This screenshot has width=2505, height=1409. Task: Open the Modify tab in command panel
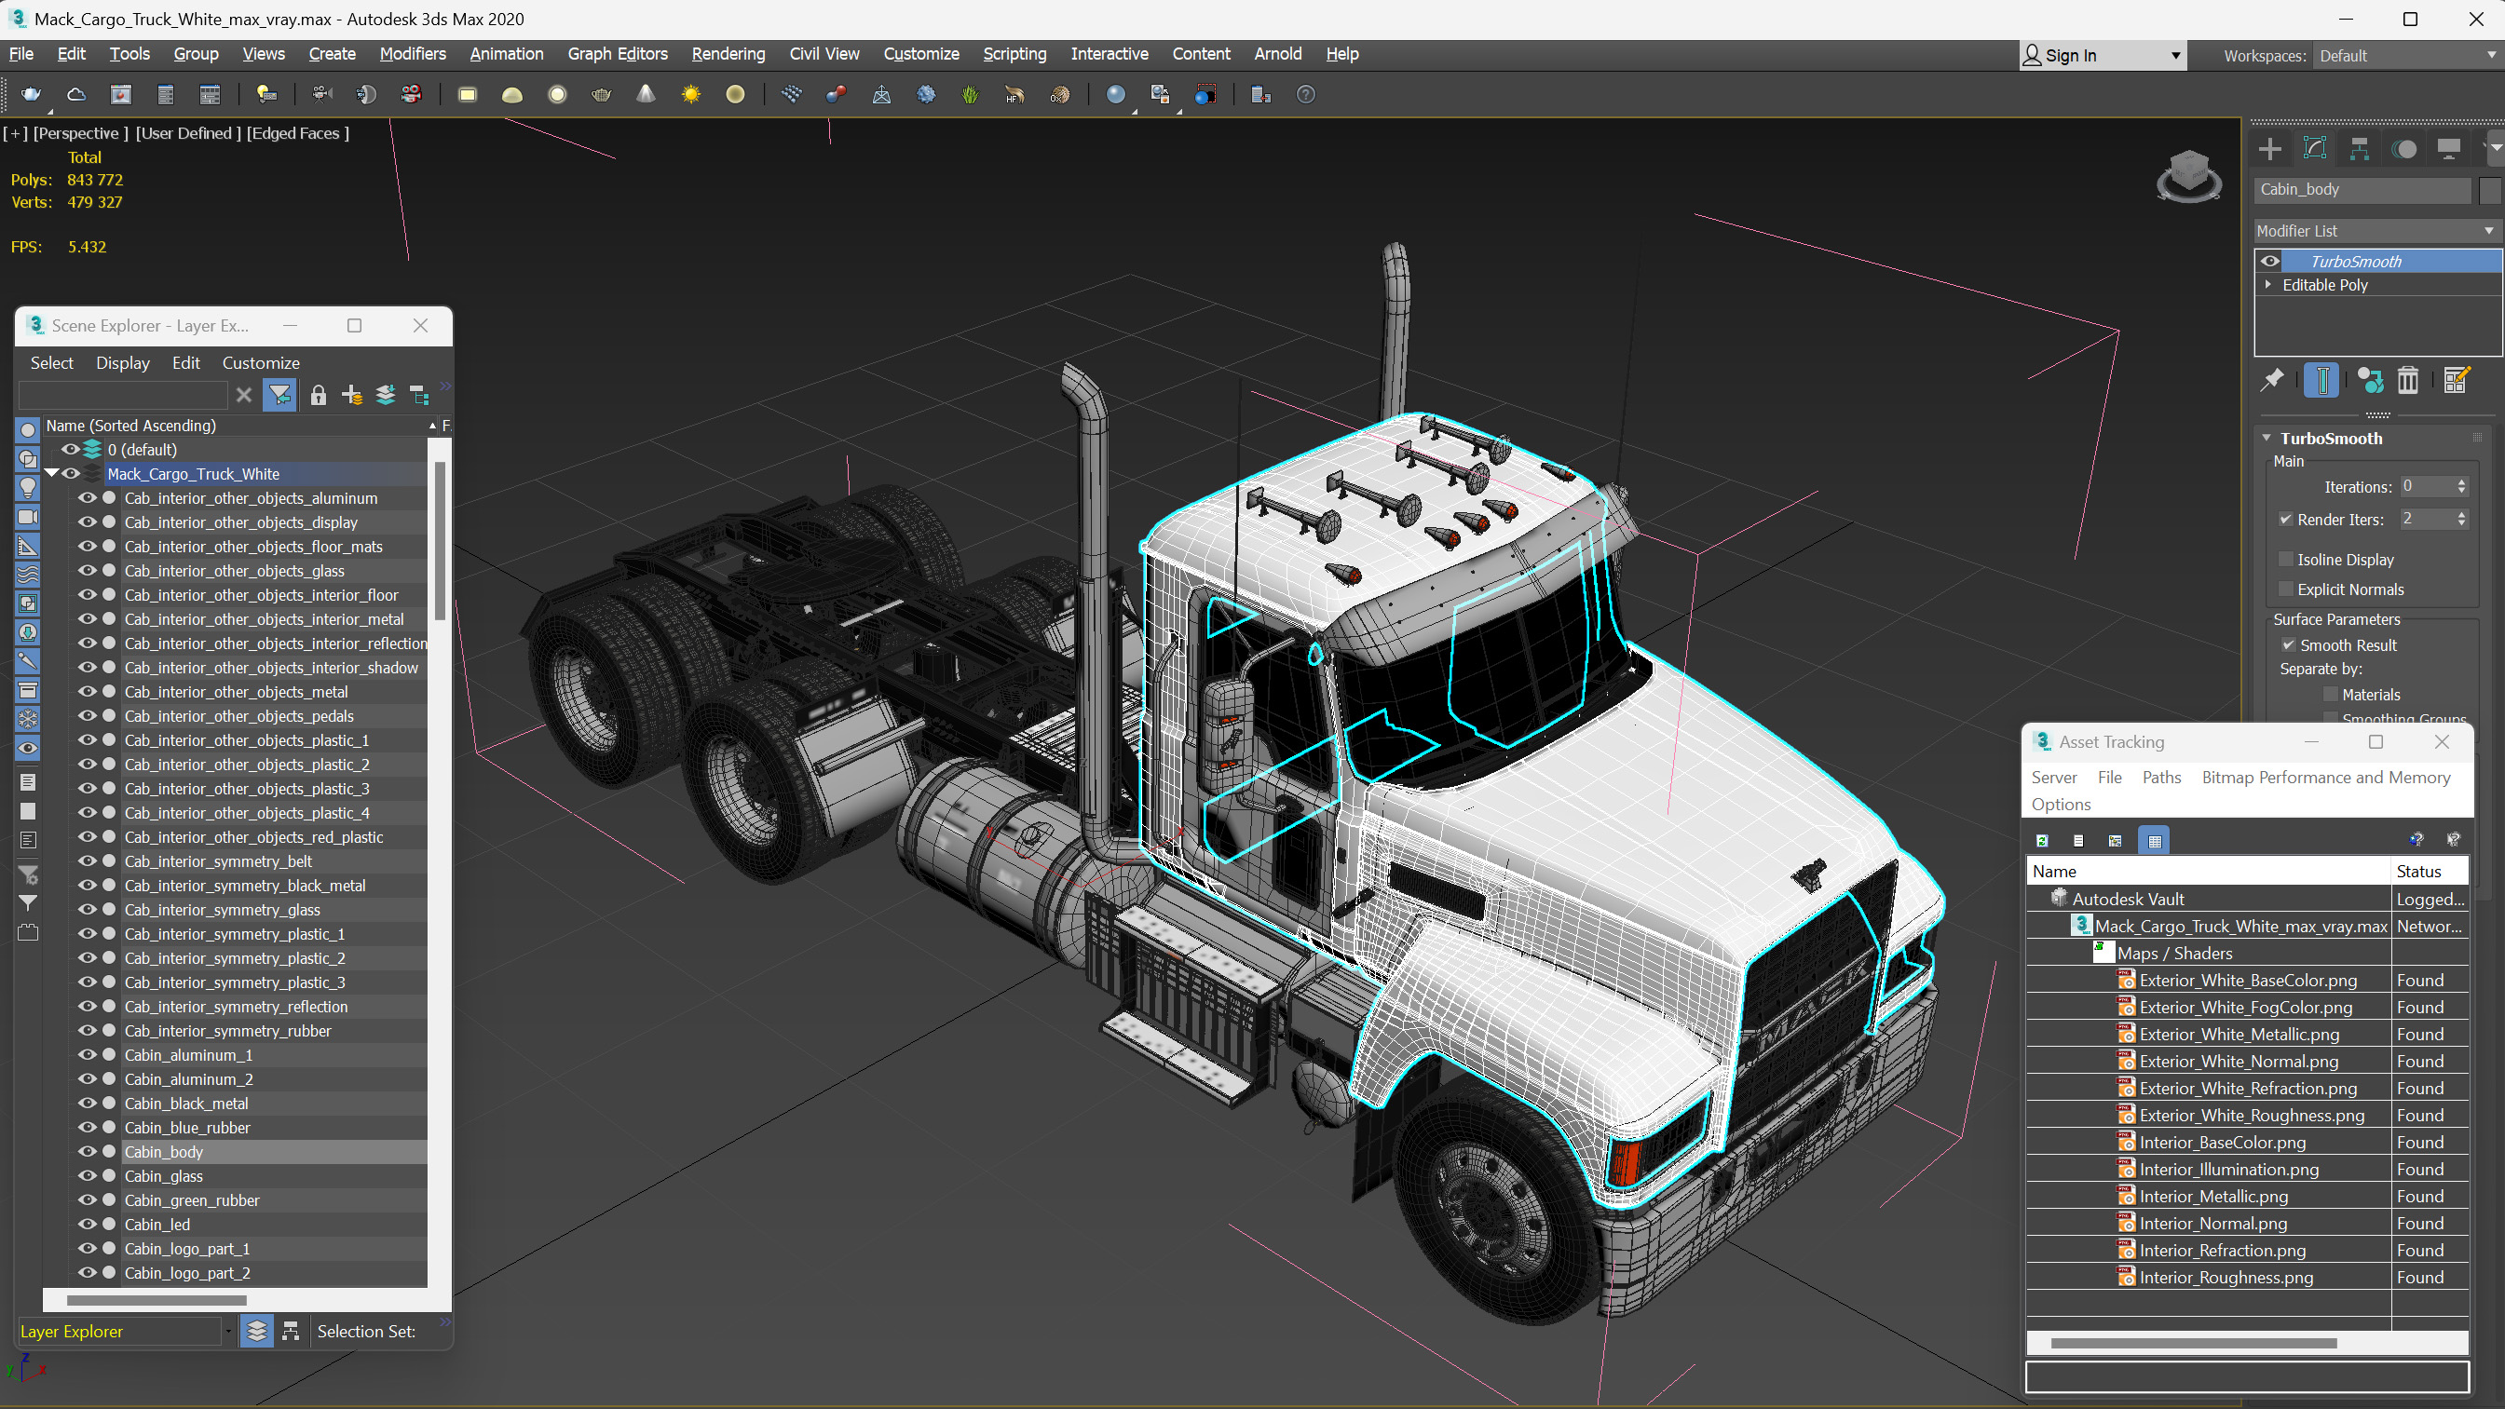[2314, 149]
